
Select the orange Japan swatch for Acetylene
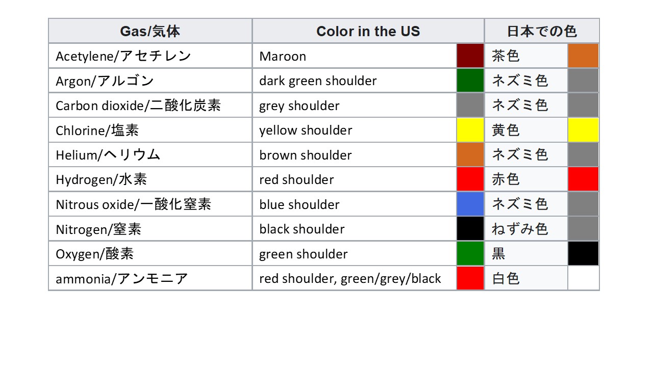(x=583, y=56)
